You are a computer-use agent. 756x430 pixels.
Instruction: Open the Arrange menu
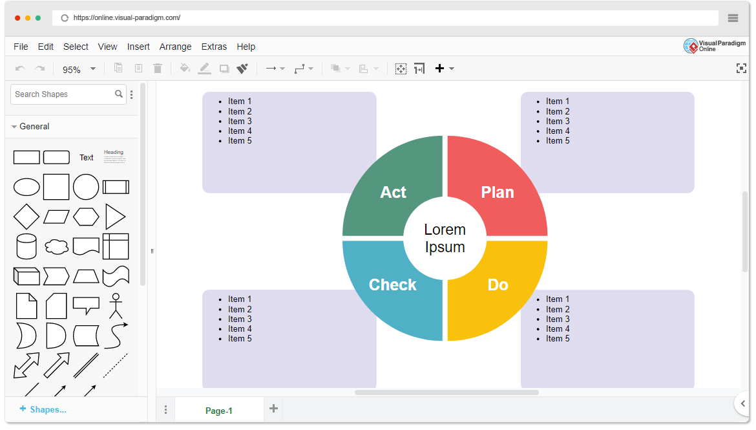pyautogui.click(x=176, y=47)
